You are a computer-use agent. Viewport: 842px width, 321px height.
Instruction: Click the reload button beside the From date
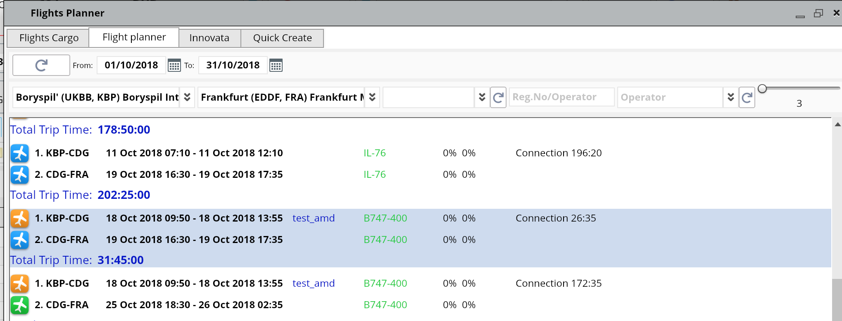[x=41, y=65]
